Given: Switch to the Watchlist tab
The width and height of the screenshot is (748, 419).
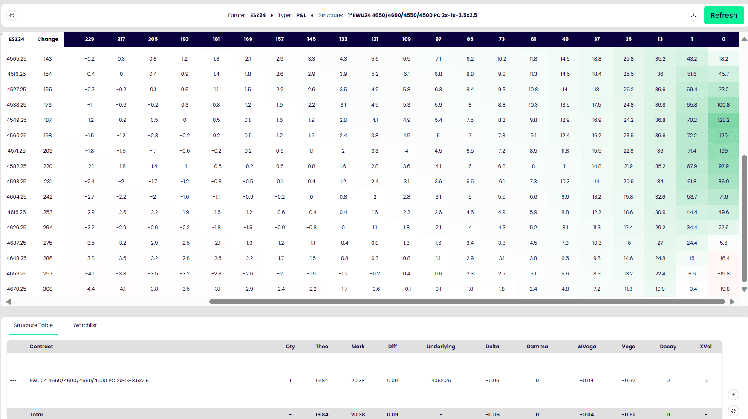Looking at the screenshot, I should pyautogui.click(x=85, y=325).
